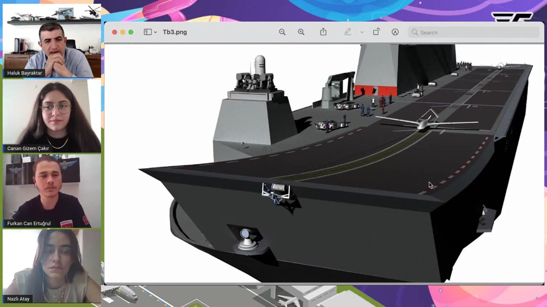Focus the Search field
This screenshot has width=547, height=307.
(x=473, y=32)
